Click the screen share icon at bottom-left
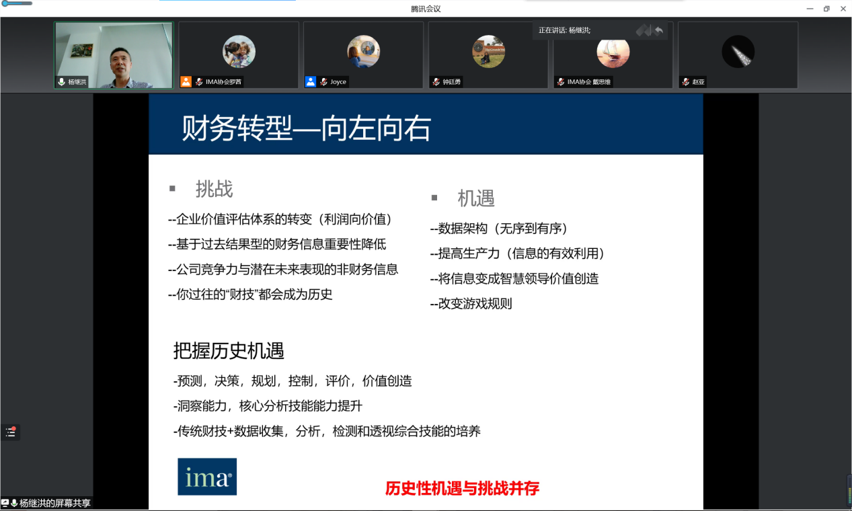 pyautogui.click(x=5, y=503)
